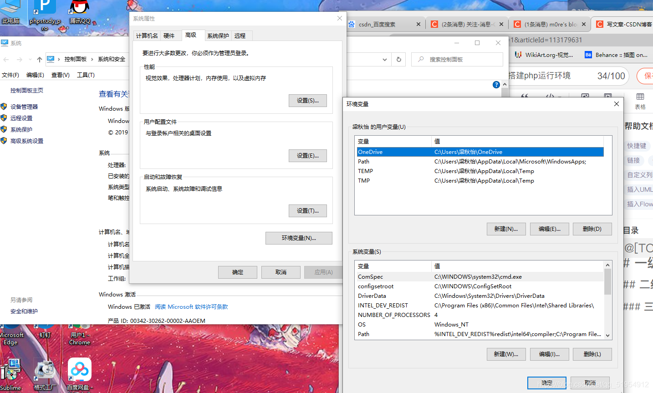Viewport: 653px width, 393px height.
Task: Open the phpstudy_pro desktop shortcut
Action: (45, 14)
